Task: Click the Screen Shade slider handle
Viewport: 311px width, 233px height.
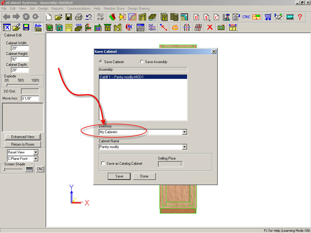Action: [4, 169]
